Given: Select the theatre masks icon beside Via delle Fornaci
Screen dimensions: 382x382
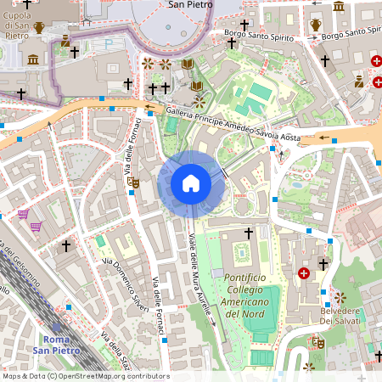Looking at the screenshot, I should [x=133, y=183].
